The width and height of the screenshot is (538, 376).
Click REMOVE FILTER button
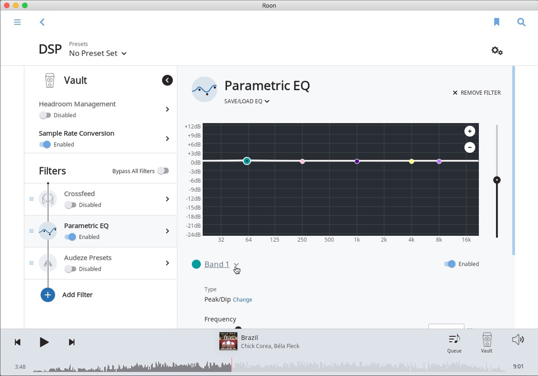(x=477, y=93)
